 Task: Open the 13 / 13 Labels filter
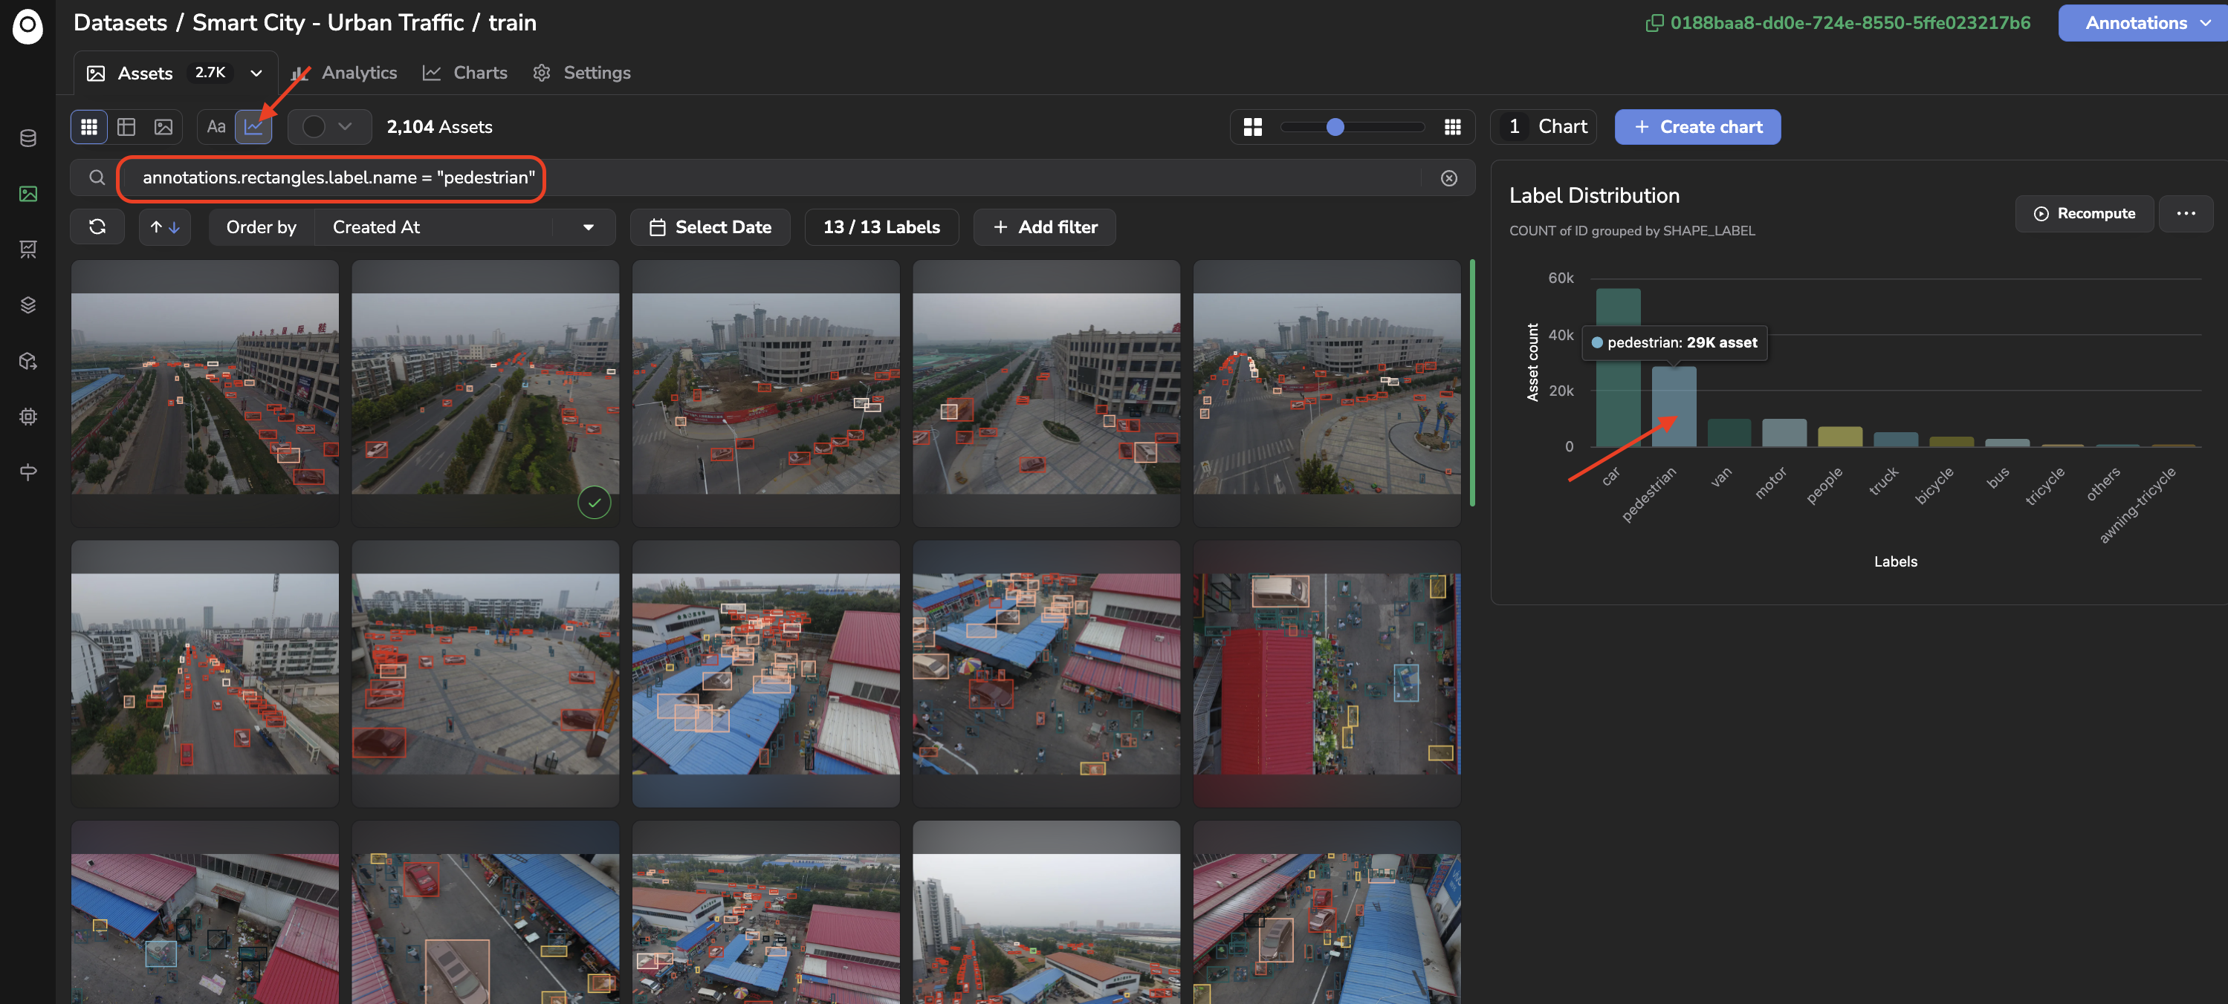coord(881,227)
